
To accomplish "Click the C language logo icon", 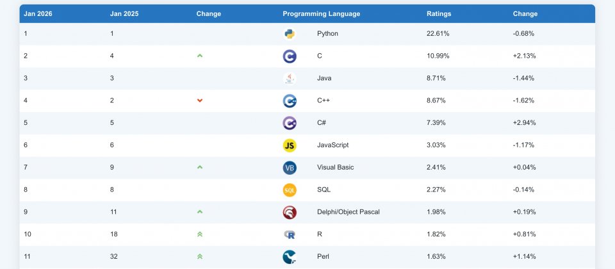I will (290, 56).
